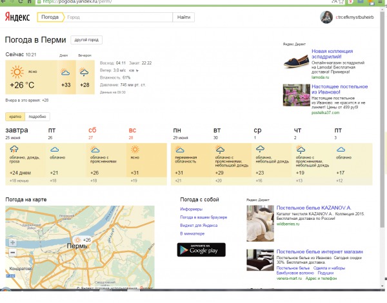Viewport: 387px width, 303px height.
Task: Switch forecast to кратко view
Action: click(15, 117)
